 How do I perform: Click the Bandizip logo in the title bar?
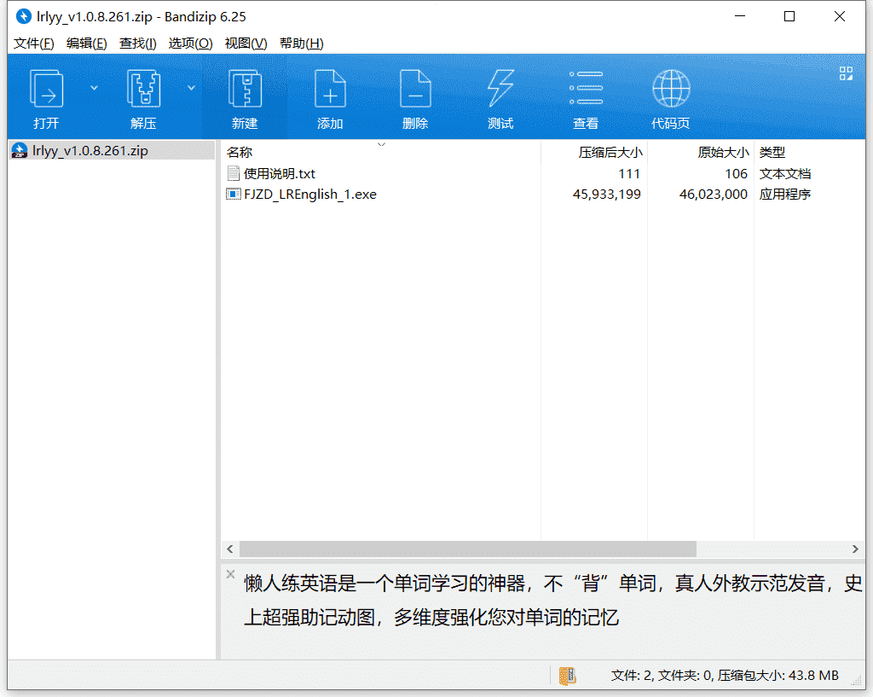pos(23,17)
